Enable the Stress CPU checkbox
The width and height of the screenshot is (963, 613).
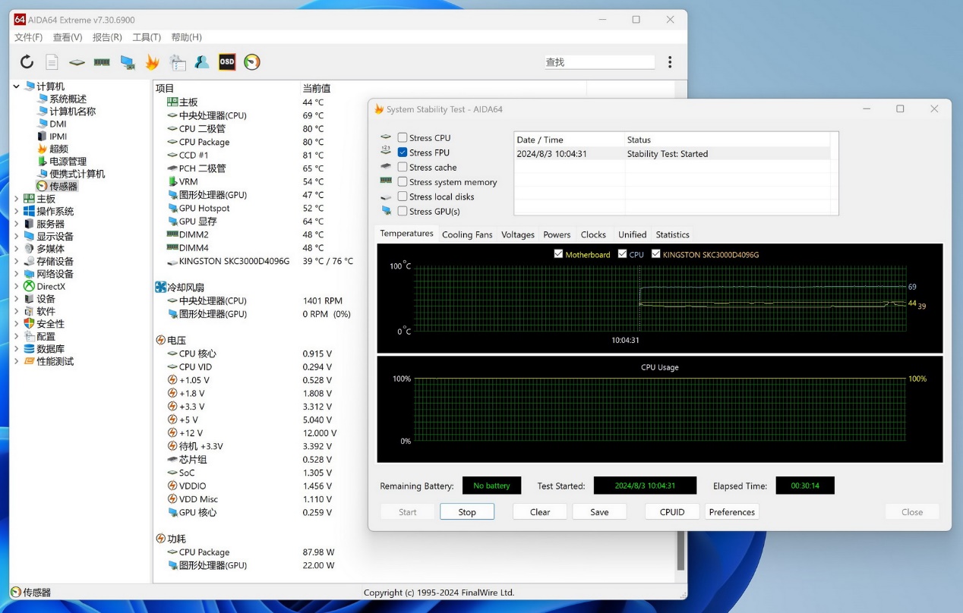click(403, 137)
